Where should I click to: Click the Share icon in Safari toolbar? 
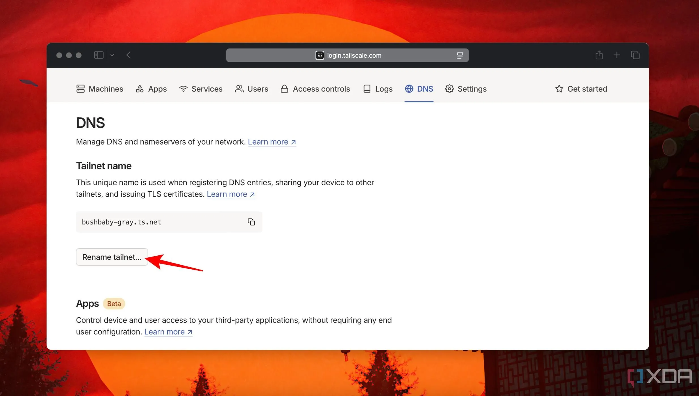pos(599,55)
